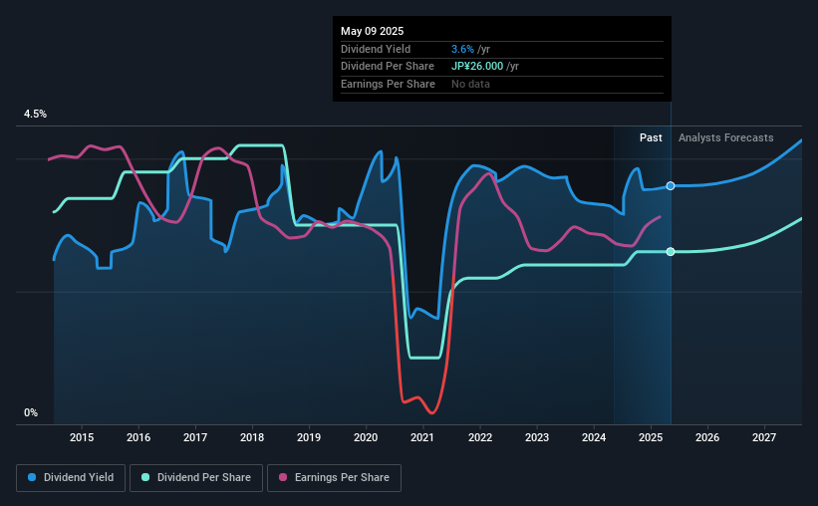Click the 4.5% y-axis label
The image size is (818, 506).
[36, 114]
